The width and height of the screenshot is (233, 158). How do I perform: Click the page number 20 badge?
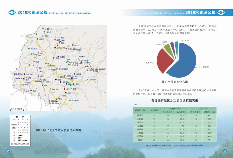pos(225,151)
